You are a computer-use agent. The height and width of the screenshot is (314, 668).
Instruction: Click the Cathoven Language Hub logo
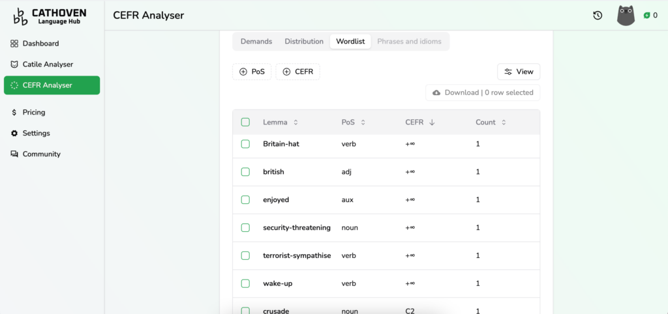pos(50,16)
